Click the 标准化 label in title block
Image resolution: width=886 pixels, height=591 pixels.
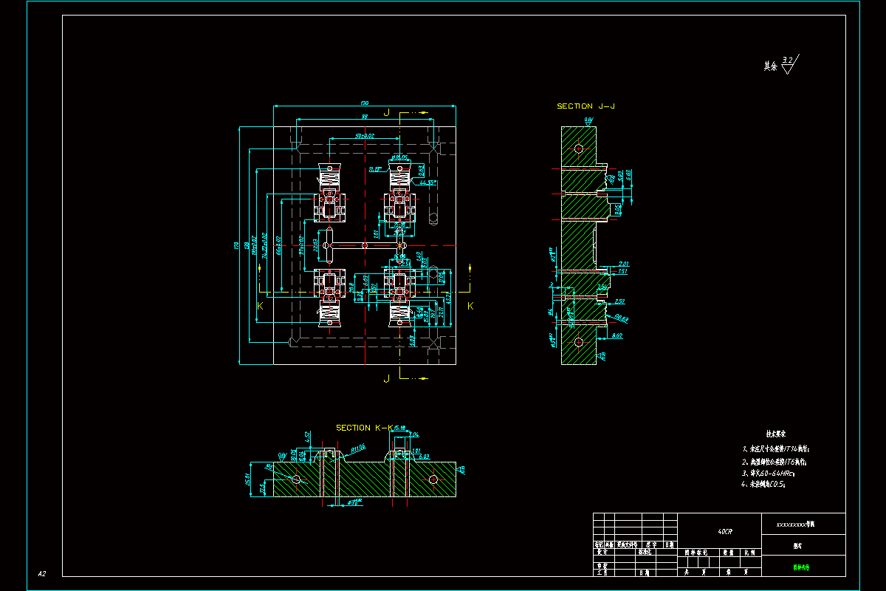pyautogui.click(x=647, y=551)
